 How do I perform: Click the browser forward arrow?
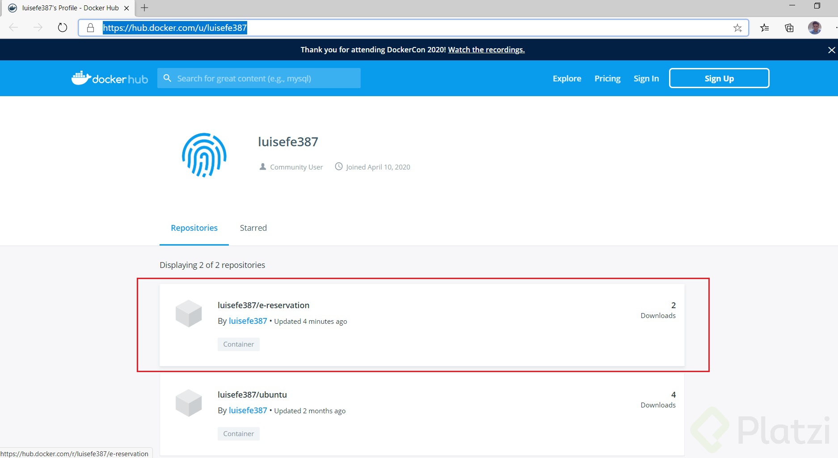tap(38, 28)
